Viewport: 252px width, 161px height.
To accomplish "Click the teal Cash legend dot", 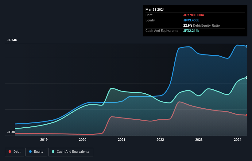I will coord(53,152).
